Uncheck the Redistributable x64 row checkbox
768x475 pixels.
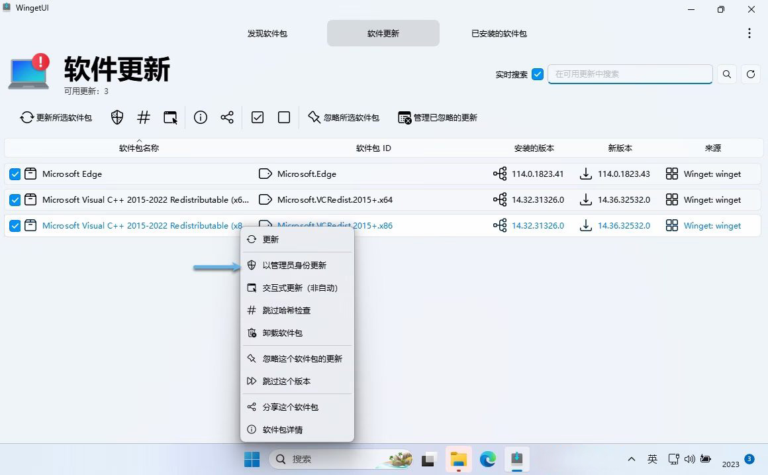pyautogui.click(x=15, y=200)
